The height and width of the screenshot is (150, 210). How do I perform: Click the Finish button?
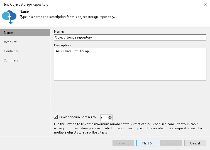[171, 143]
